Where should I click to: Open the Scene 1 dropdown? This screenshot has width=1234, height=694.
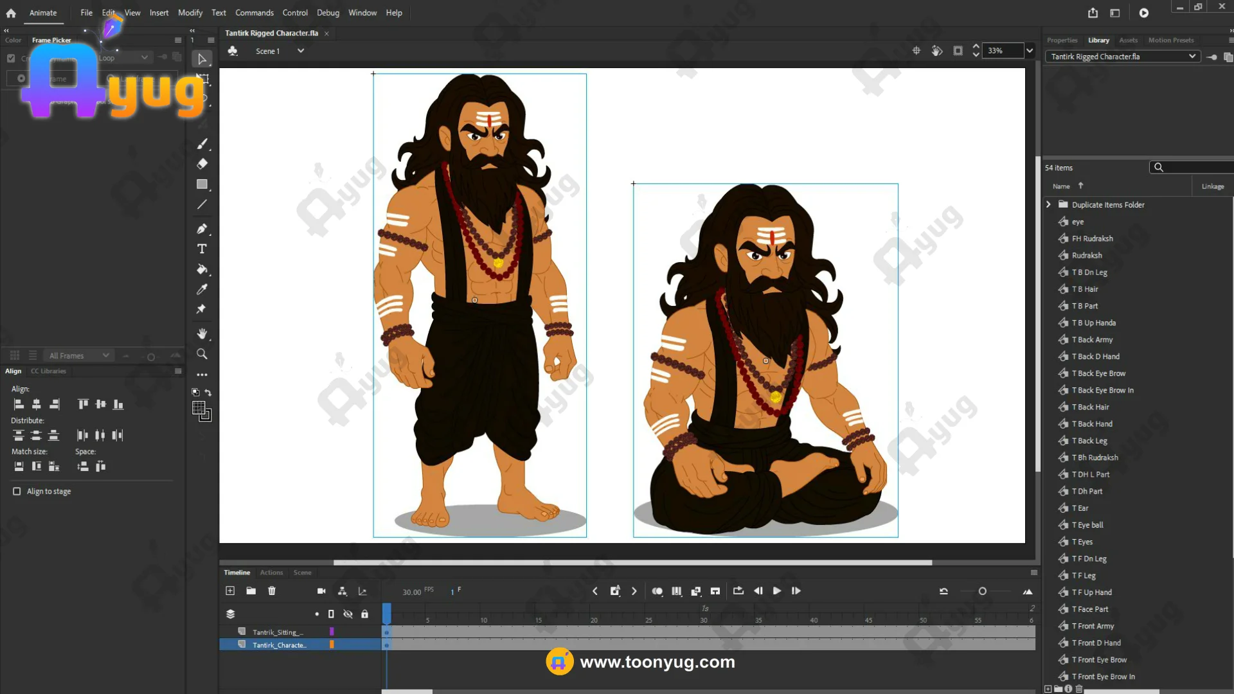click(300, 51)
